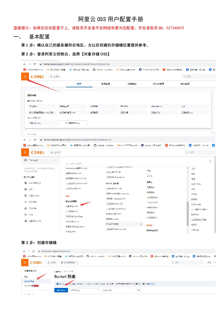Open account resources dropdown in top bar
The image size is (221, 313).
coord(68,263)
